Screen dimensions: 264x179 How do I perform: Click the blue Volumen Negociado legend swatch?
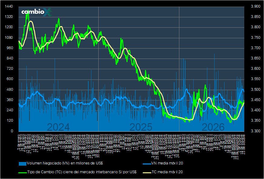(22, 164)
